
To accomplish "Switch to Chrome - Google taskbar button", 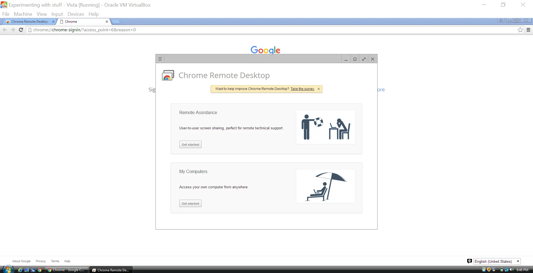I will (x=67, y=270).
